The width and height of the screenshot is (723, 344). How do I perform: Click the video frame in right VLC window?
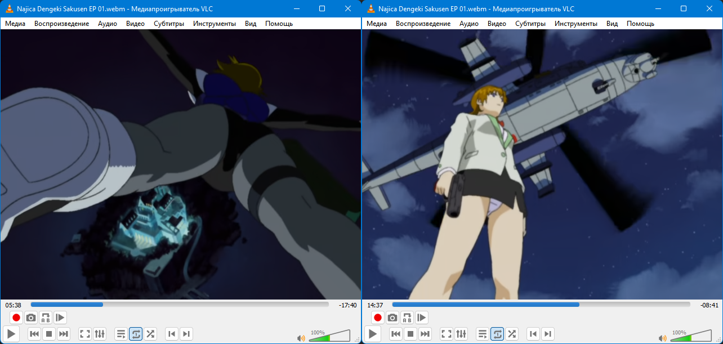[x=542, y=164]
